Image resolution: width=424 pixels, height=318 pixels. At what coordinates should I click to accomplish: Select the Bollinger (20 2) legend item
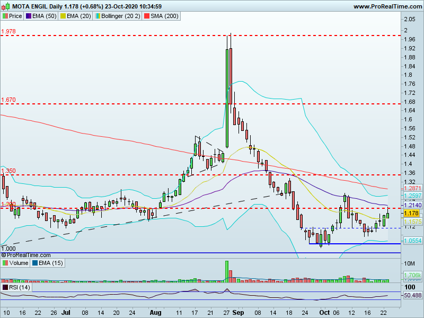click(x=117, y=16)
